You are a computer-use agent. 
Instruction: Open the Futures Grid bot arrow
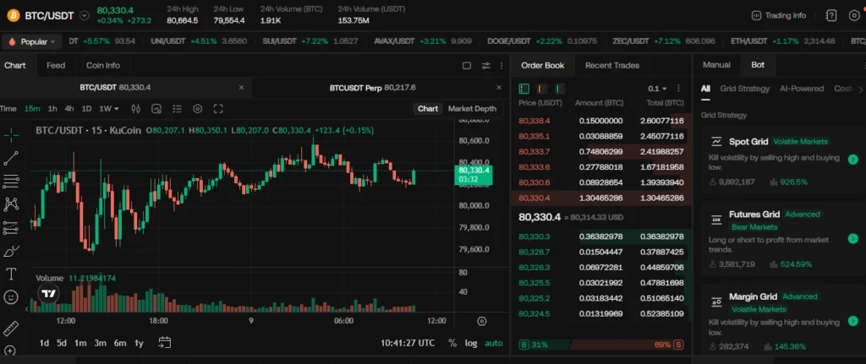[852, 238]
